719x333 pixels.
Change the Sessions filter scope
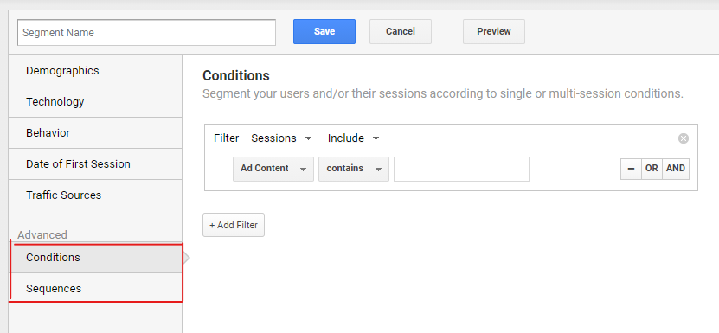coord(281,138)
